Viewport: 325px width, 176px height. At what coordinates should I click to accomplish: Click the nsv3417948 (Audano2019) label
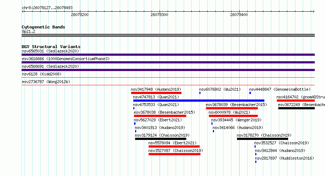156,89
